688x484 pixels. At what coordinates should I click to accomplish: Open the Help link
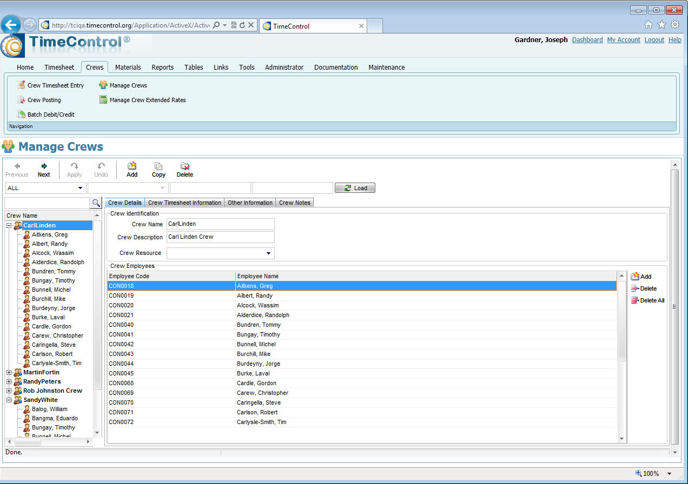tap(675, 40)
